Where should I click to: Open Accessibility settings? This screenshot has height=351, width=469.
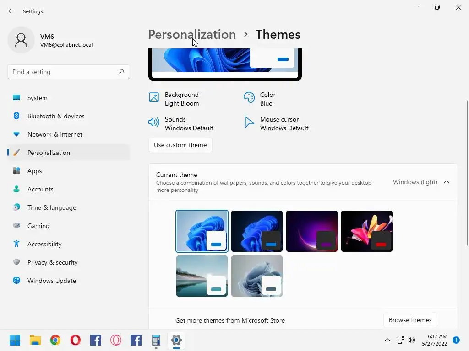tap(69, 244)
